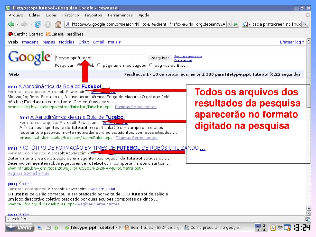Switch to virtual desktop 4
Screen dimensions: 316x237
click(264, 230)
